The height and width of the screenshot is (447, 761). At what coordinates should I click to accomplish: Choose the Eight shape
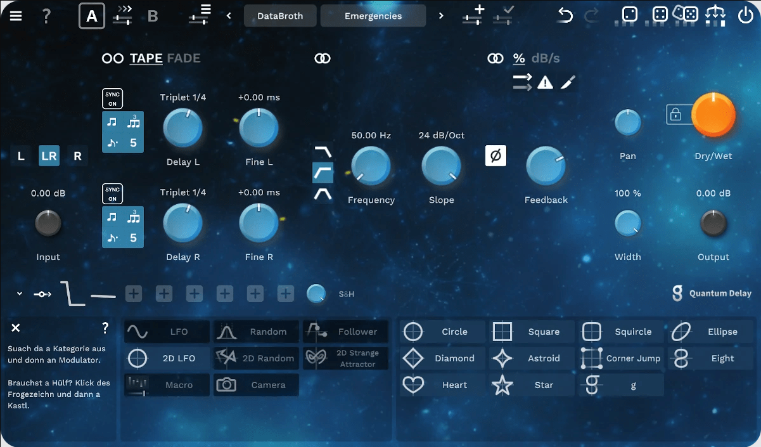(710, 358)
